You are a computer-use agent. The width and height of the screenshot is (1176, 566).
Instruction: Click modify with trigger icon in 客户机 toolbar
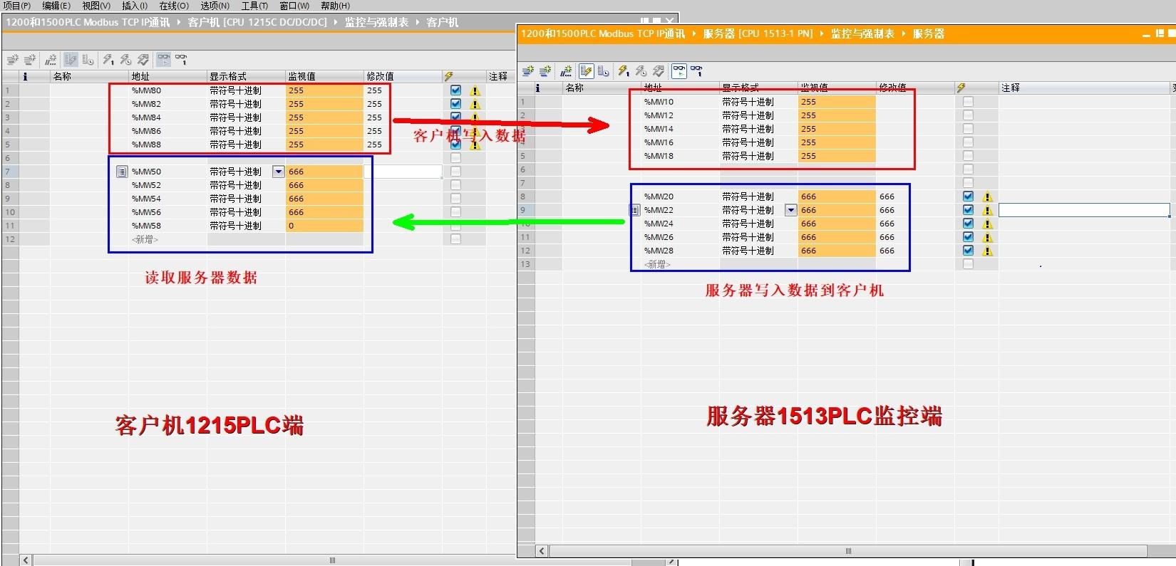[x=125, y=60]
